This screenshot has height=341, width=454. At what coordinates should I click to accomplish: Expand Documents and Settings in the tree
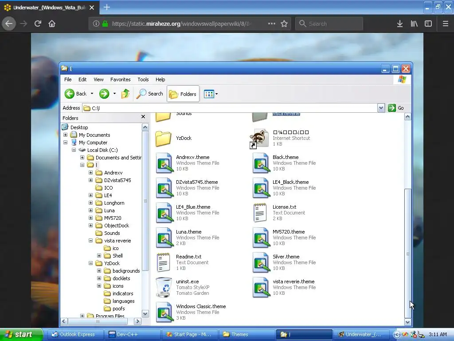82,158
